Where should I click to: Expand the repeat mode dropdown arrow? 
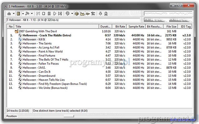(72, 14)
